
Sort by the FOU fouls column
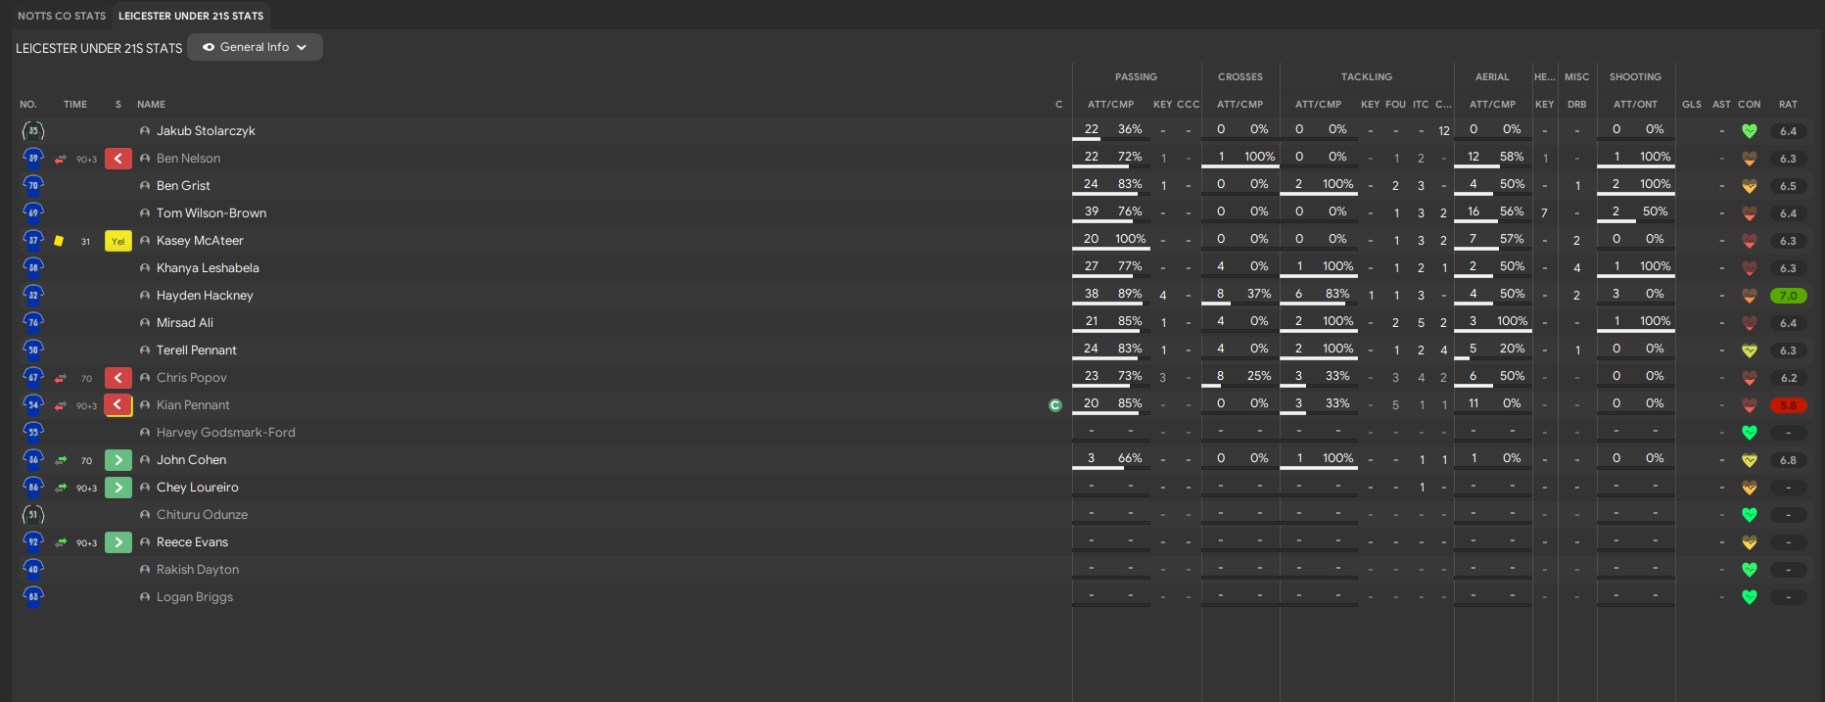(x=1395, y=105)
